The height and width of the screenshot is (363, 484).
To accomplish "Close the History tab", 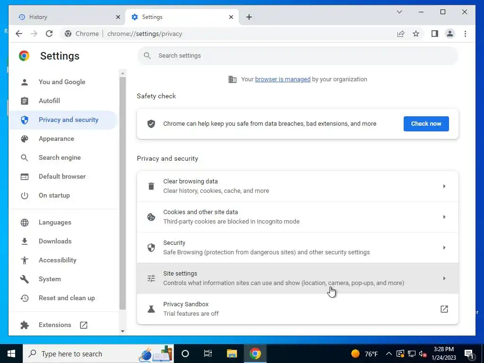I will click(118, 17).
